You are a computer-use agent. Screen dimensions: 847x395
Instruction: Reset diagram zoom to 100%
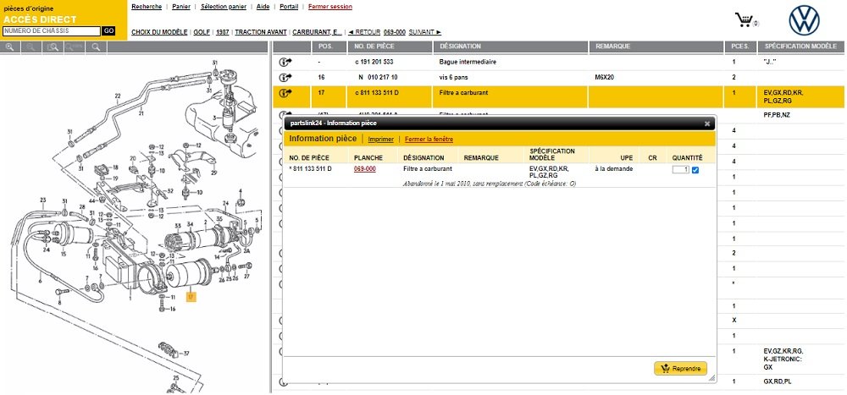[75, 47]
